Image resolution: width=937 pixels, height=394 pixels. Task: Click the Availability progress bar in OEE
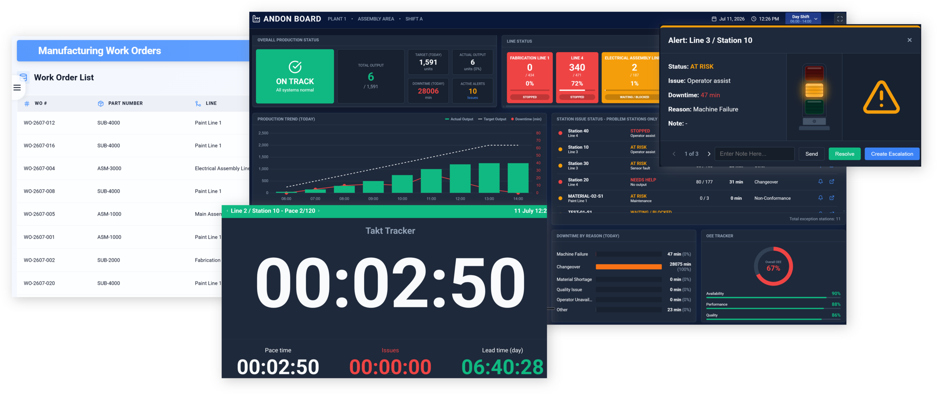tap(773, 298)
